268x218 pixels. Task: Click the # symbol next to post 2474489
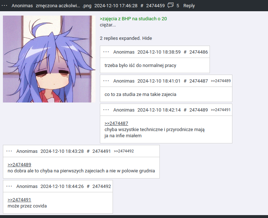(185, 110)
